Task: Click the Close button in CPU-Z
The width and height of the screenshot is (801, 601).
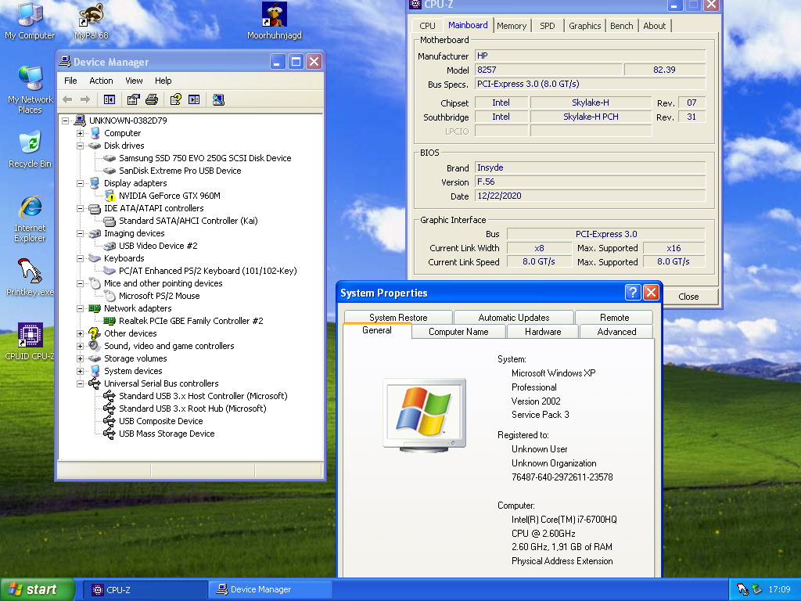Action: click(688, 297)
